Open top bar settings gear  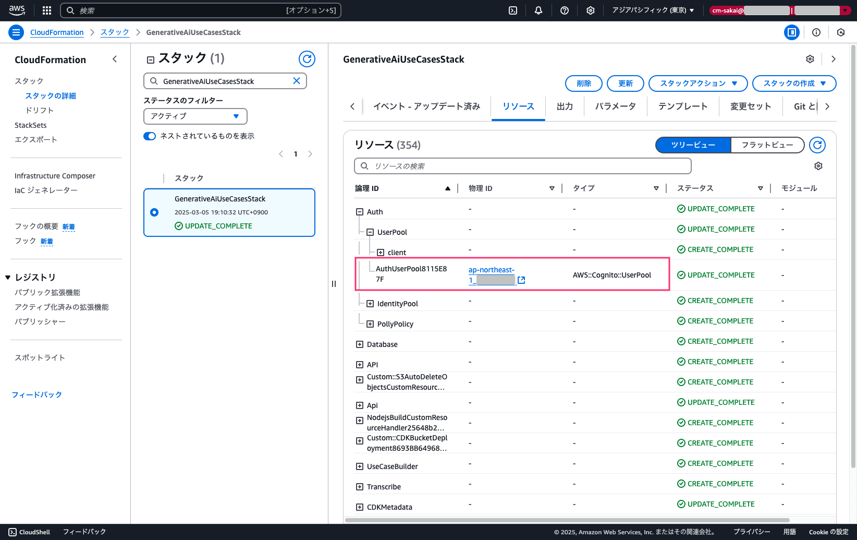[591, 10]
